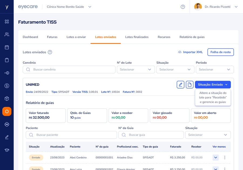The image size is (243, 170).
Task: Click the Importar XML link
Action: 190,52
